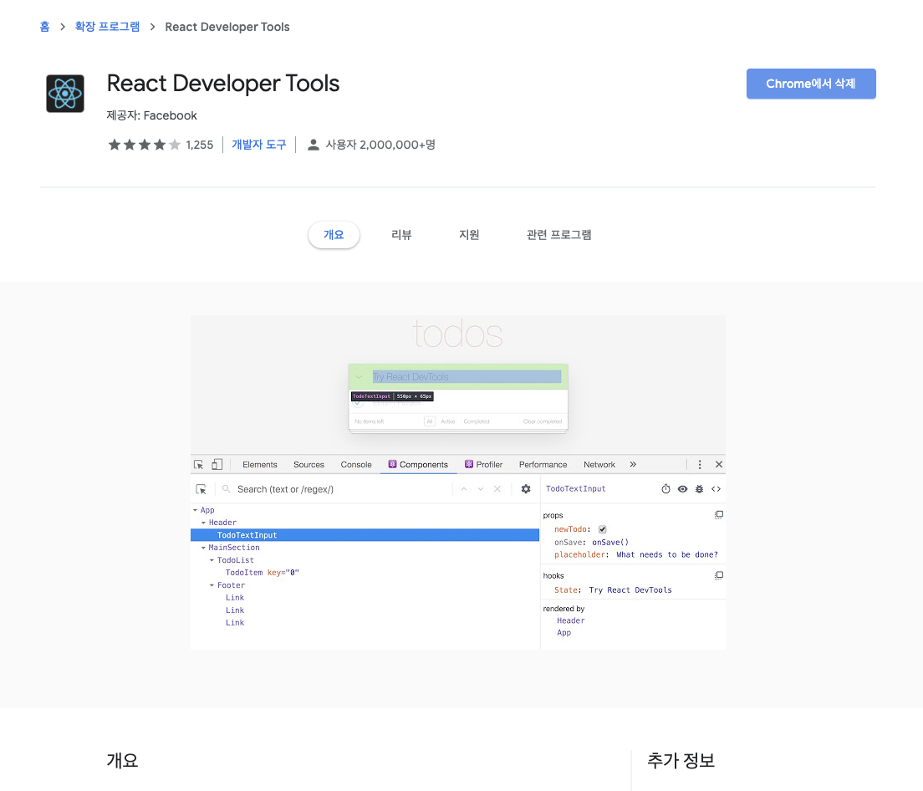Toggle the newTodo checkbox in props
The image size is (923, 791).
pos(602,529)
